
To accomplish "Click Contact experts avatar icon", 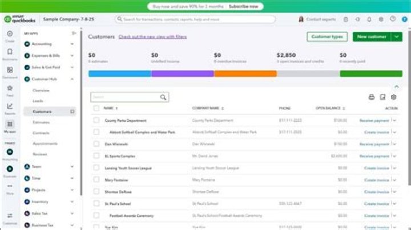I will click(301, 19).
